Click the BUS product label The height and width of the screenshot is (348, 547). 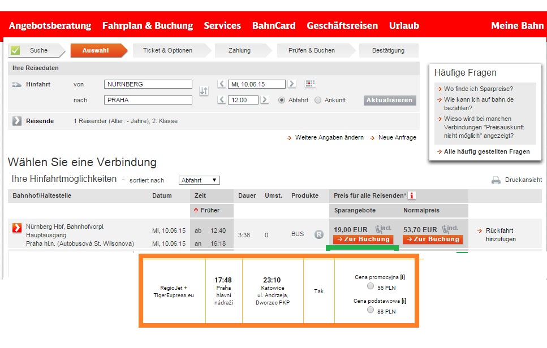[x=298, y=234]
